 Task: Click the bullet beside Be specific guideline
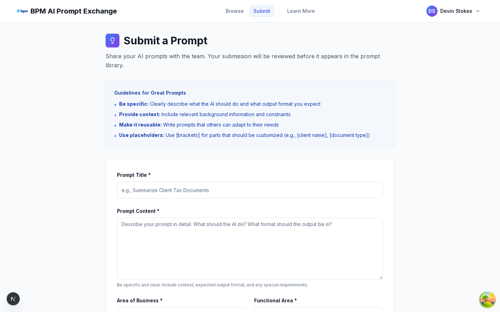point(115,105)
